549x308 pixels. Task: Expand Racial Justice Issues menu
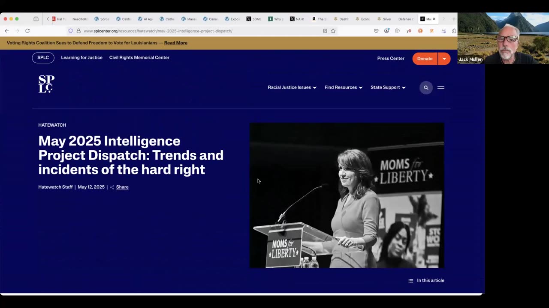point(292,87)
